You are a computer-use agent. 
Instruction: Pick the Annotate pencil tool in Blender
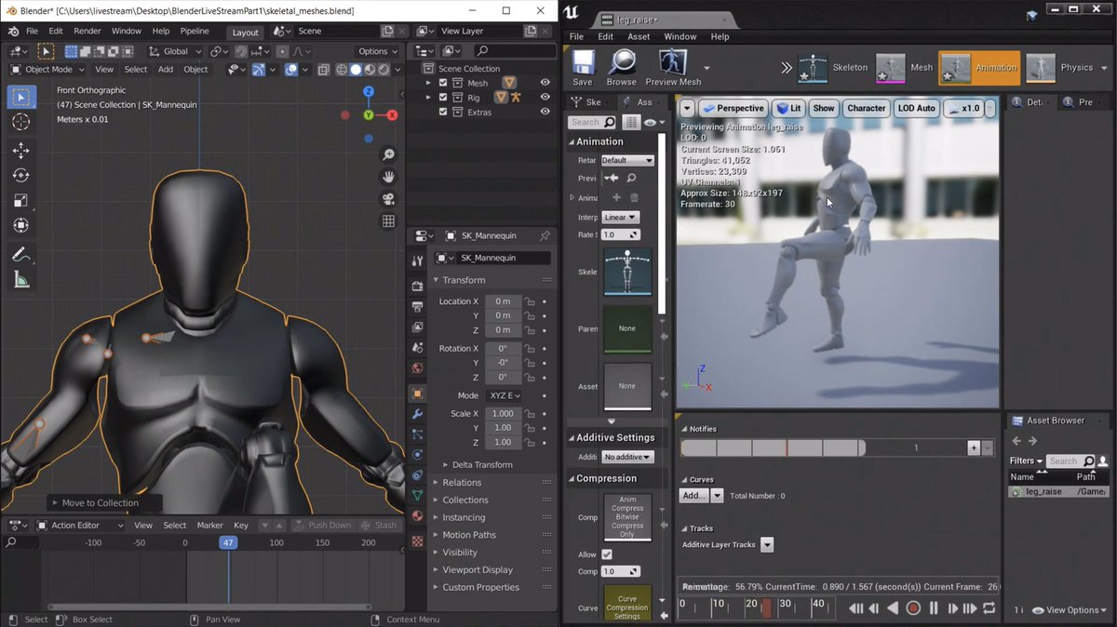(x=21, y=254)
